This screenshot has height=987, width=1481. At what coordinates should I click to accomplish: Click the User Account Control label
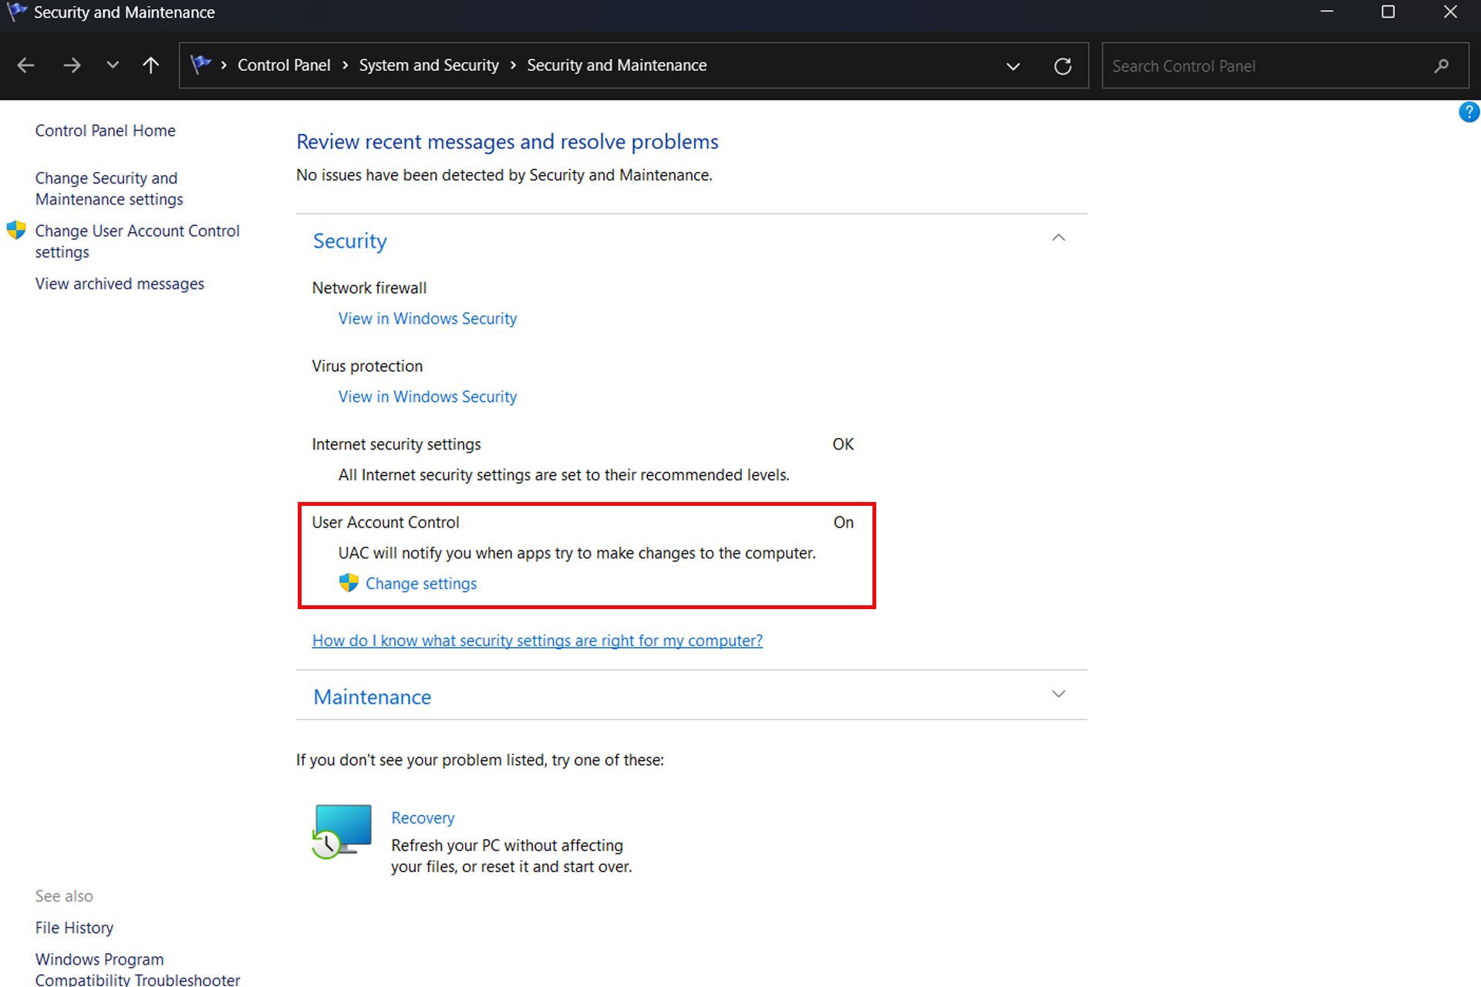[x=385, y=522]
